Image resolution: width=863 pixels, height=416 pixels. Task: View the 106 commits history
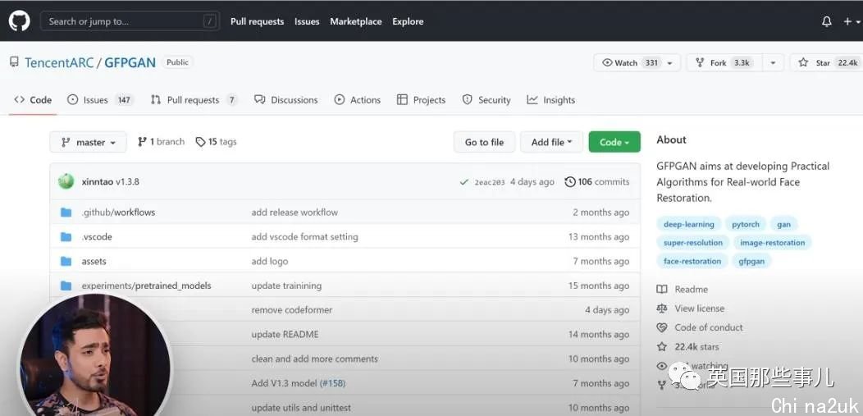pyautogui.click(x=597, y=181)
